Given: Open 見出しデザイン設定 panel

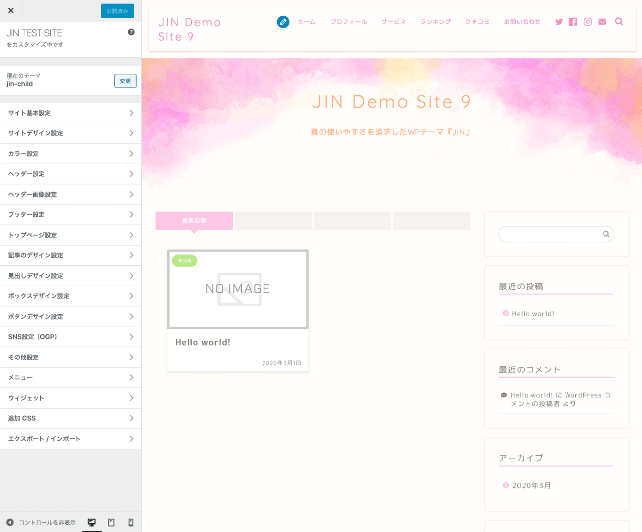Looking at the screenshot, I should tap(71, 276).
